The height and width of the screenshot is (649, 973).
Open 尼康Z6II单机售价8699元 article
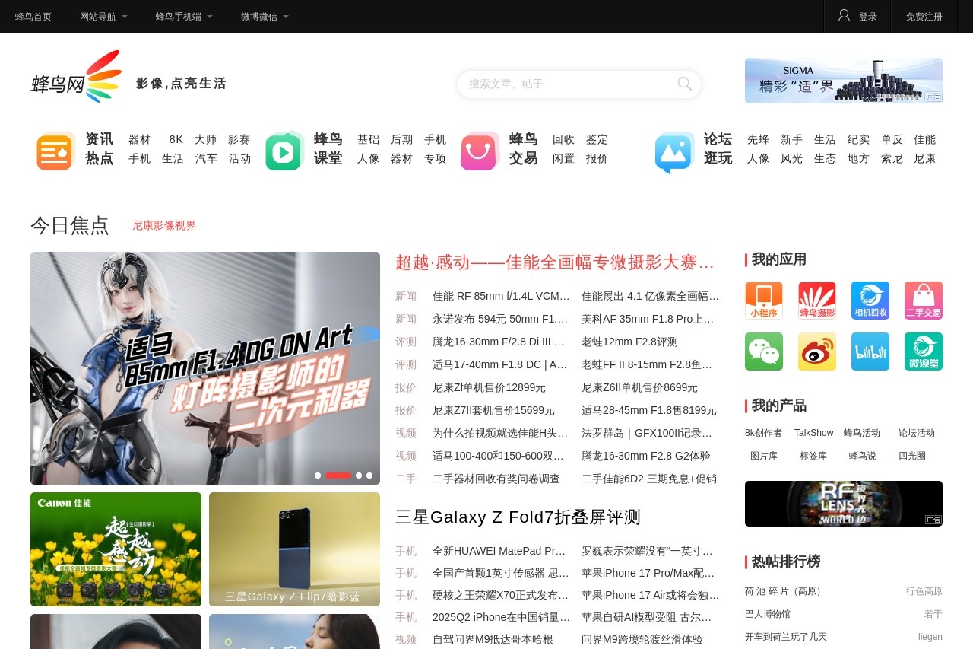coord(639,387)
